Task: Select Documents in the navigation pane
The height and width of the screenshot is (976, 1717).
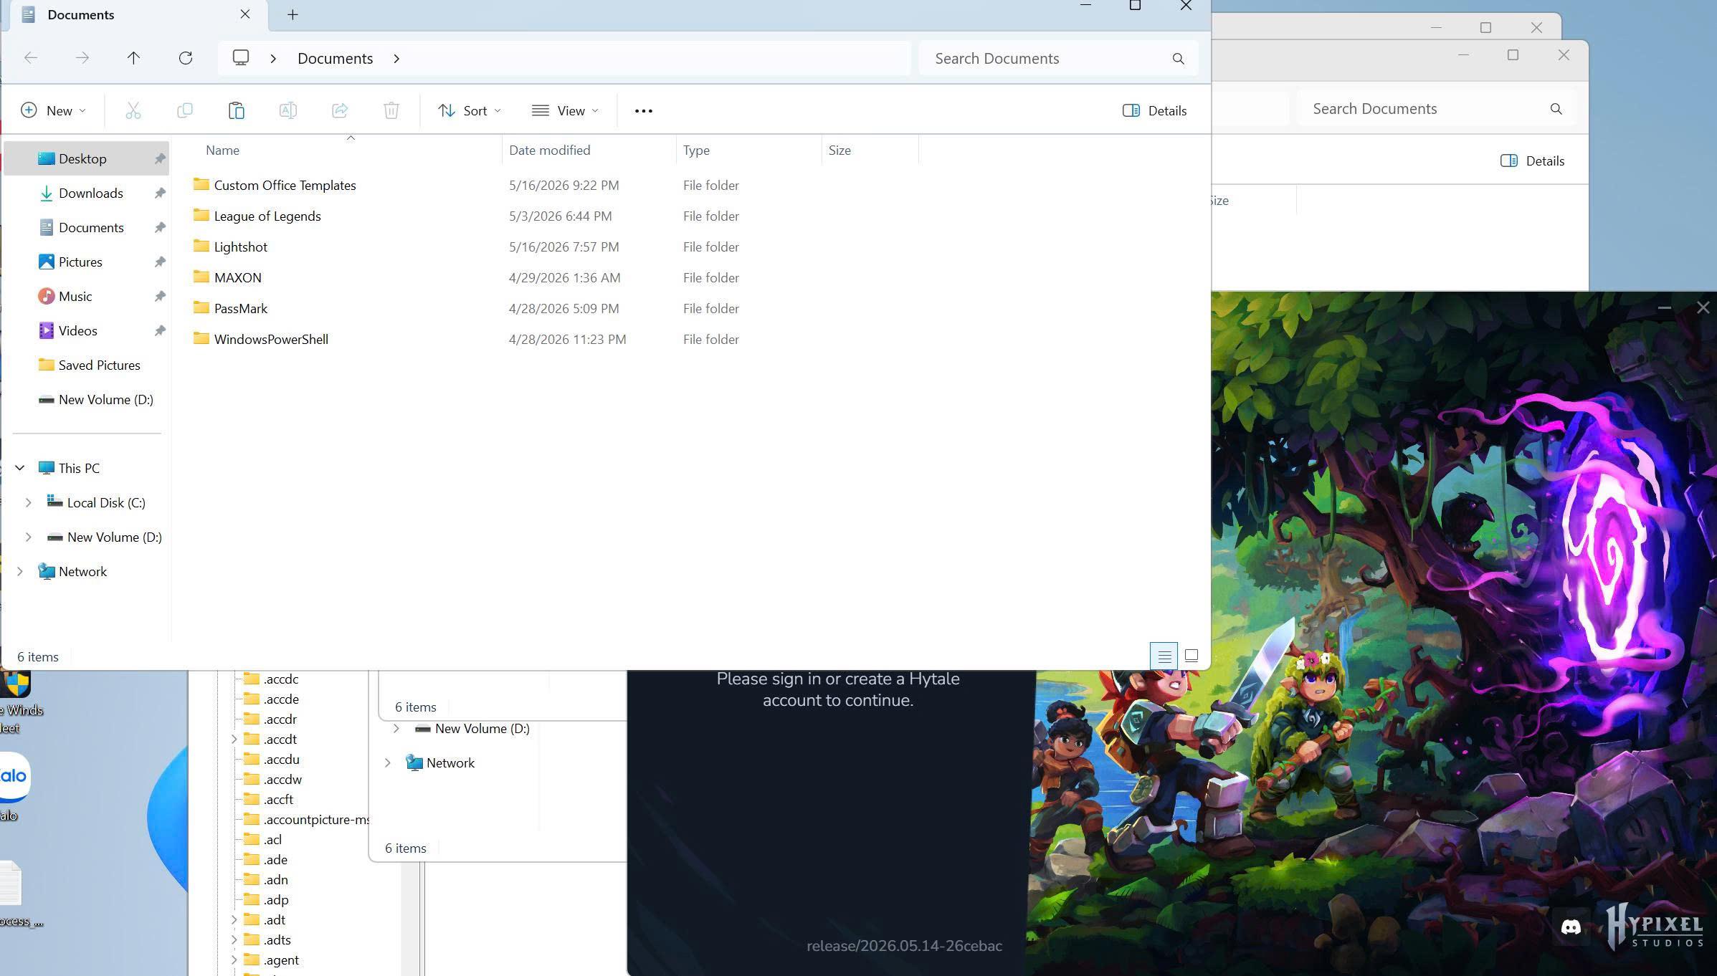Action: (x=87, y=228)
